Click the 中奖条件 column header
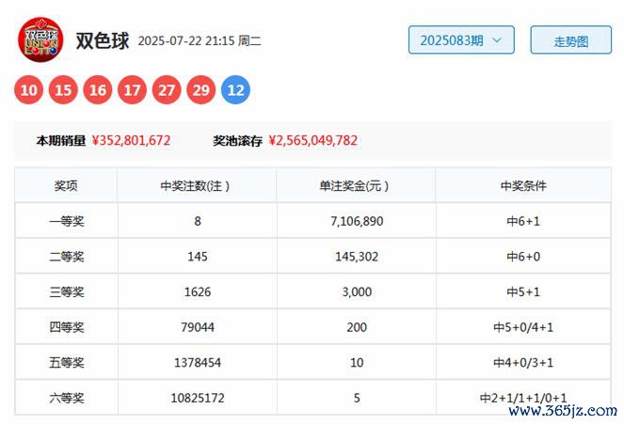Screen dimensions: 624x425 pos(523,185)
